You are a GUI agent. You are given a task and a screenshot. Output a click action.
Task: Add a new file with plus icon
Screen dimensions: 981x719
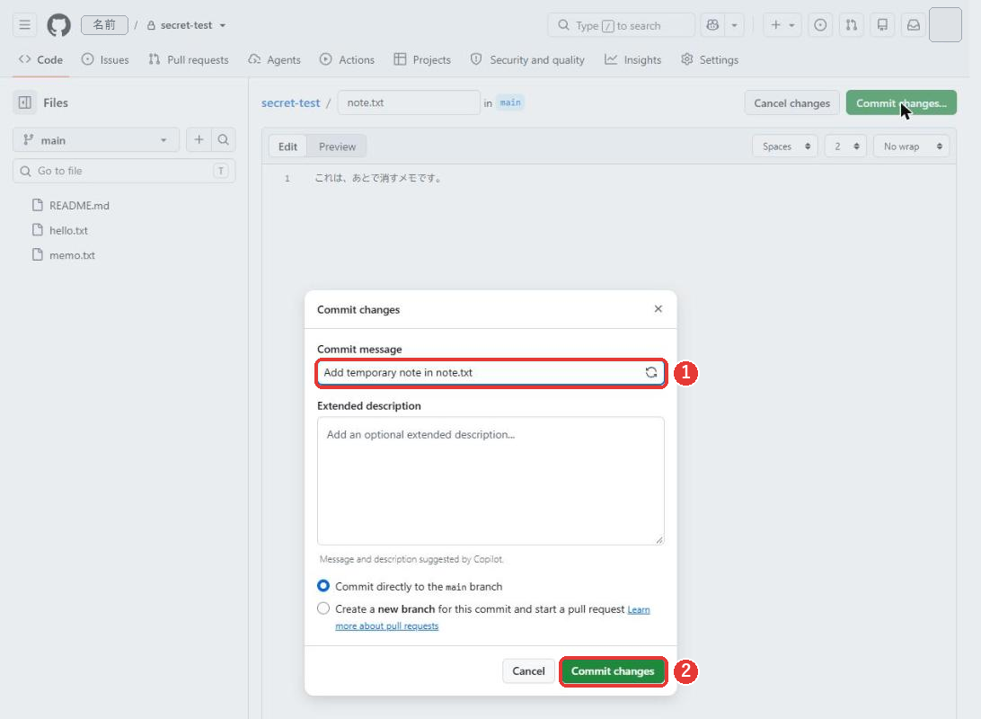199,139
